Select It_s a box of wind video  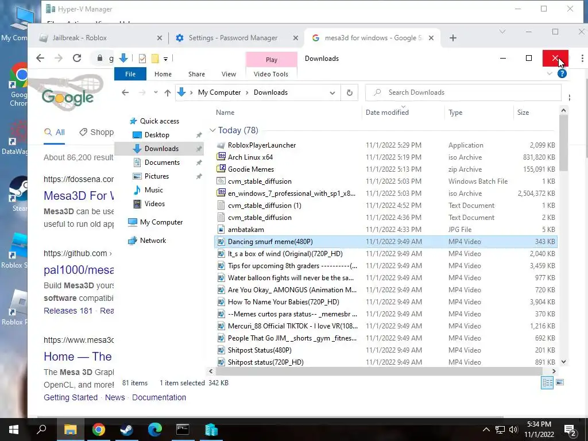[385, 254]
